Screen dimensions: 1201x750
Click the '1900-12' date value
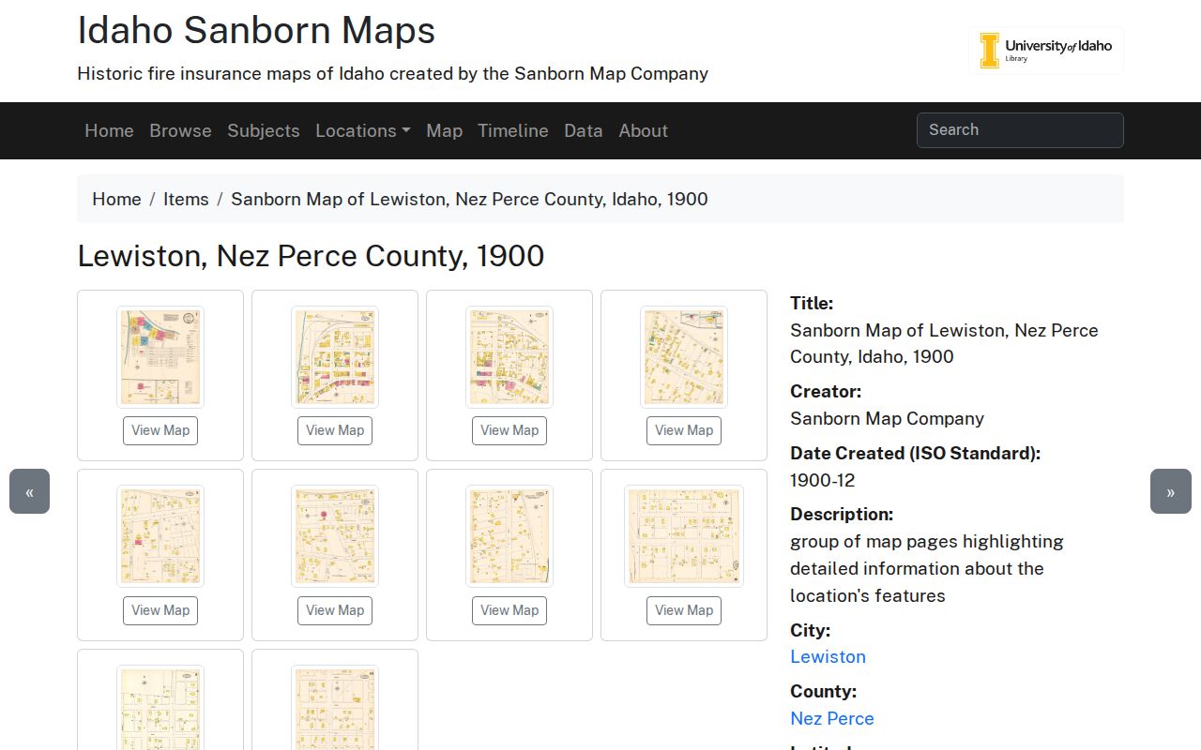pos(823,480)
